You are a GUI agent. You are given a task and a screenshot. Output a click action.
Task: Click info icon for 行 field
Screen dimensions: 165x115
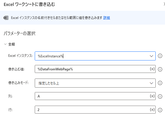coord(160,110)
